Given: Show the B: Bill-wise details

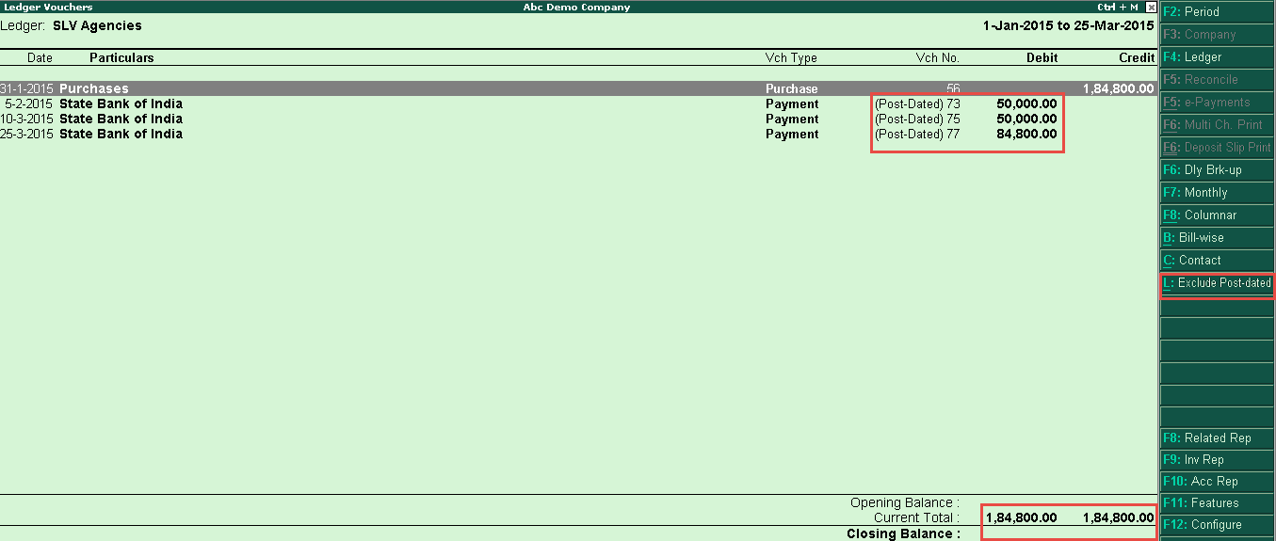Looking at the screenshot, I should tap(1218, 238).
